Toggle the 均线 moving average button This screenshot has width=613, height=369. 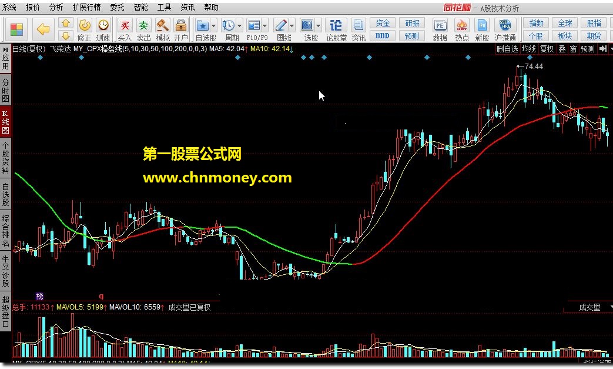click(x=528, y=49)
